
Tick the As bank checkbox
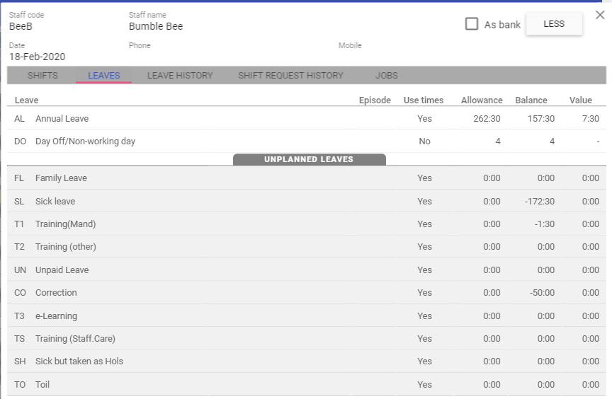(472, 24)
